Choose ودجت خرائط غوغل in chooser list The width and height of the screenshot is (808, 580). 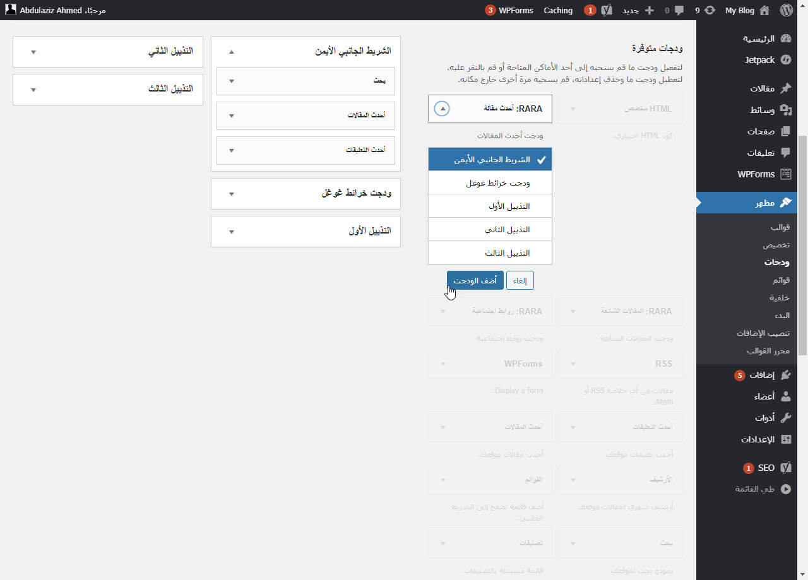click(490, 182)
